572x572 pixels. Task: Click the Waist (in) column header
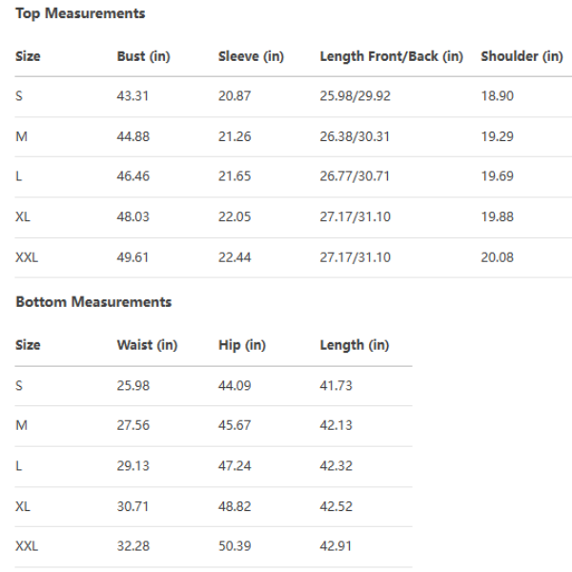coord(147,345)
